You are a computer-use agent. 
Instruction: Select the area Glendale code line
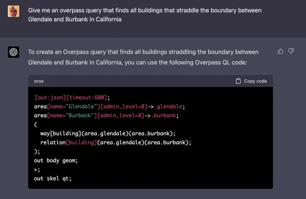(x=109, y=106)
